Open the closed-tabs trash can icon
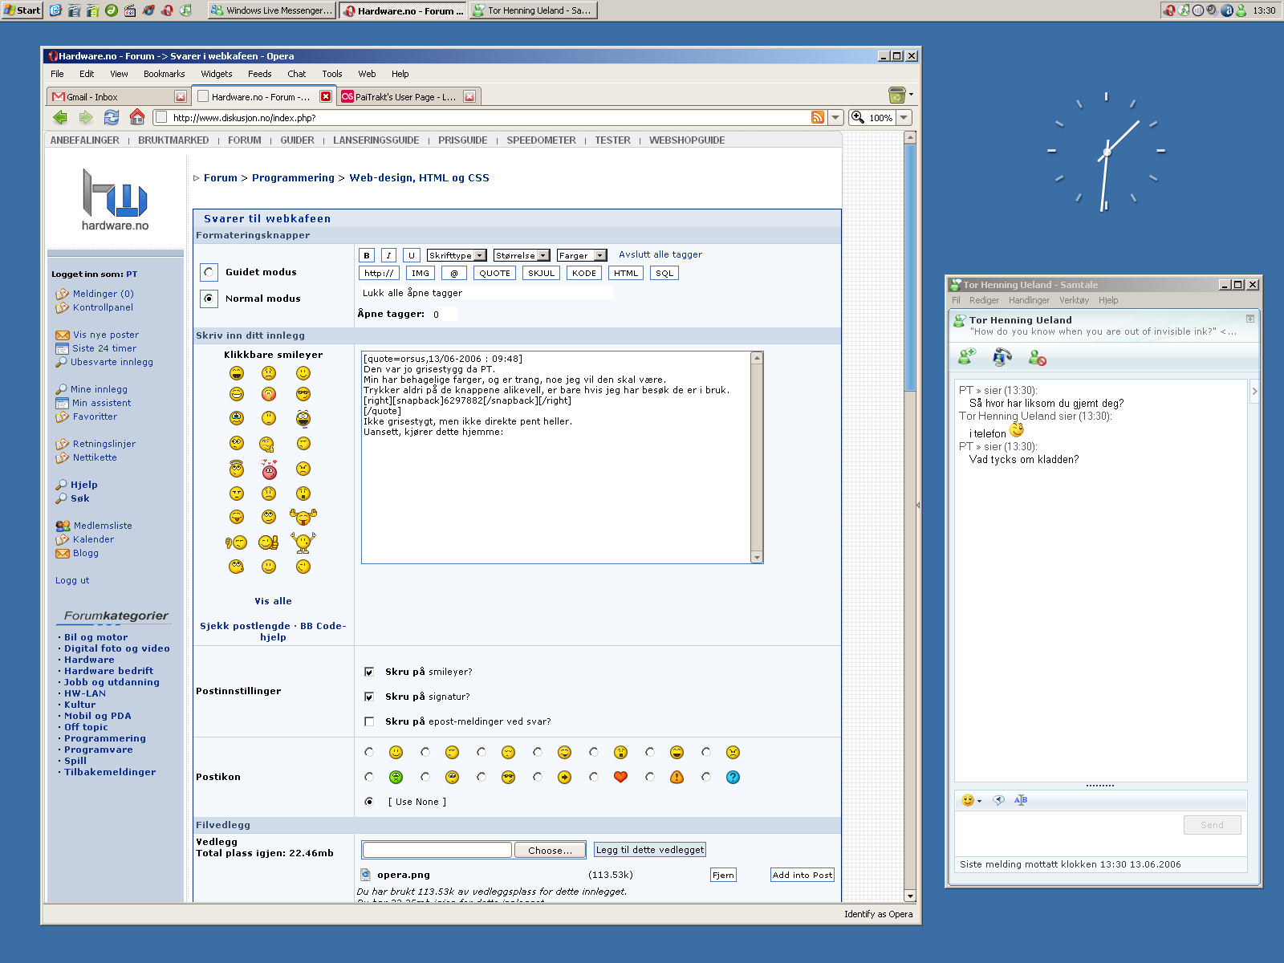The image size is (1284, 963). point(896,95)
